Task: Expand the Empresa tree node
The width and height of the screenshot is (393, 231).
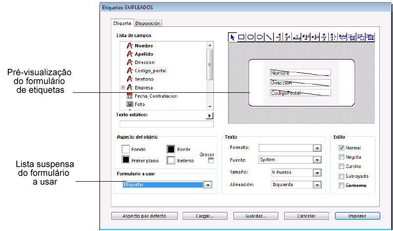Action: [x=123, y=87]
